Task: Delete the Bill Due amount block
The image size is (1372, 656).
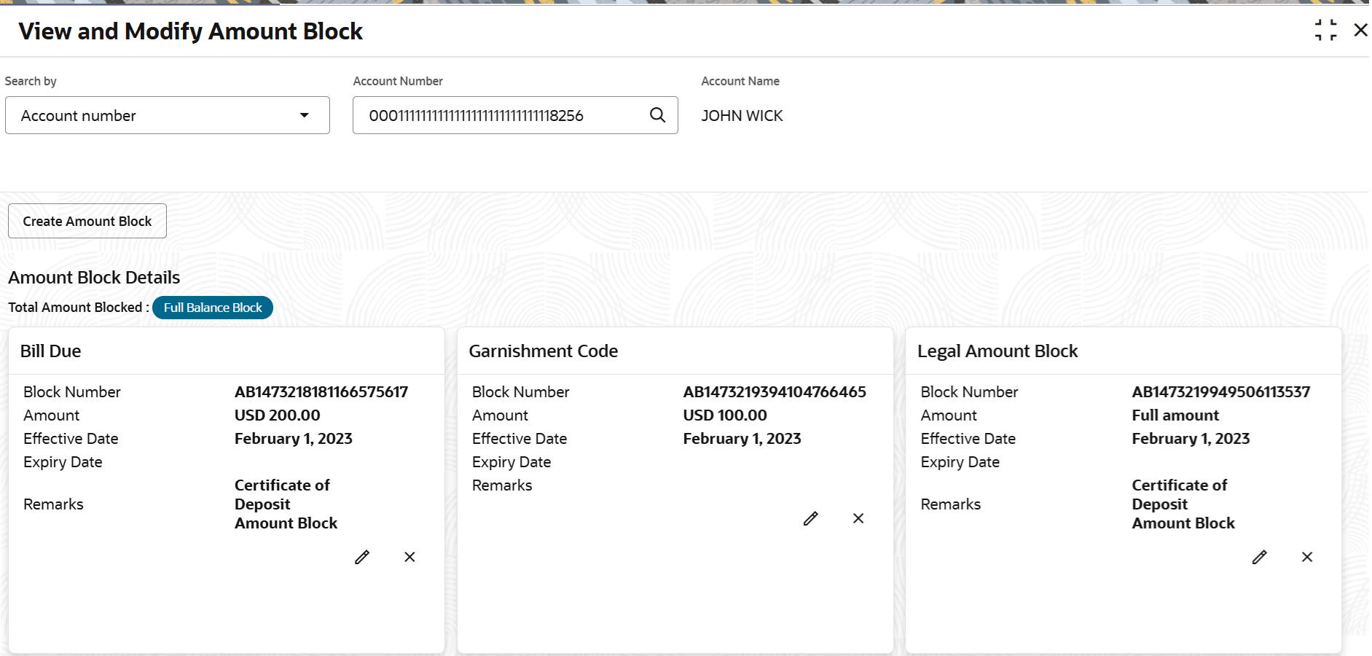Action: click(409, 557)
